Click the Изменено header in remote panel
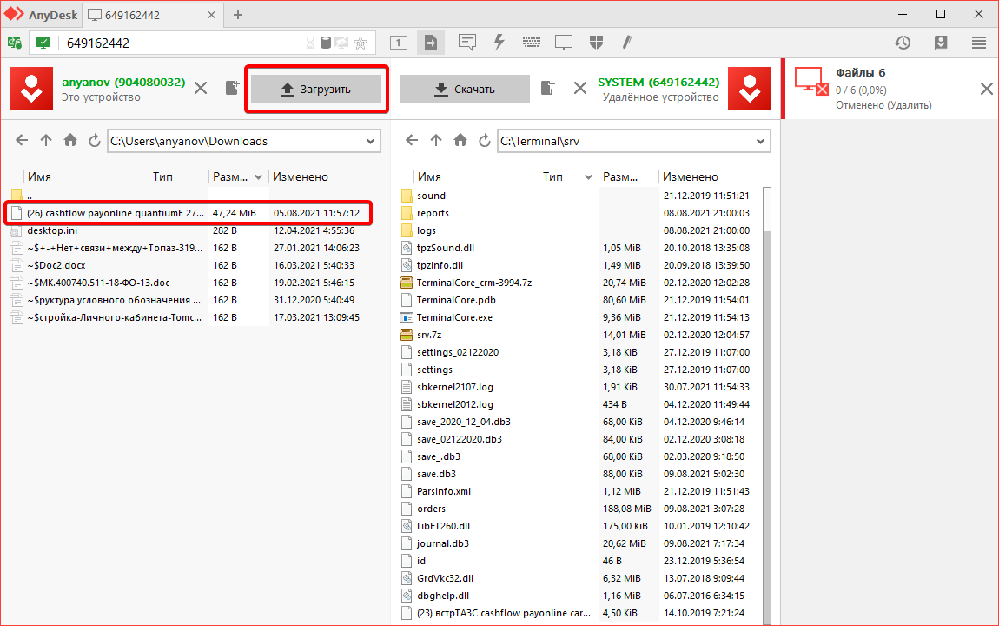 click(x=690, y=176)
